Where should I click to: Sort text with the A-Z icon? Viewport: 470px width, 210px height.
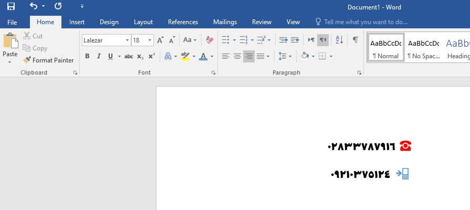(339, 40)
